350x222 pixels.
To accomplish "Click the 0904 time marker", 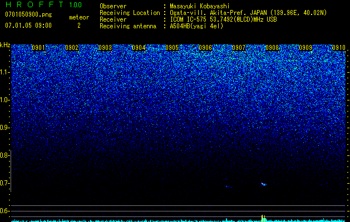I will (x=139, y=48).
